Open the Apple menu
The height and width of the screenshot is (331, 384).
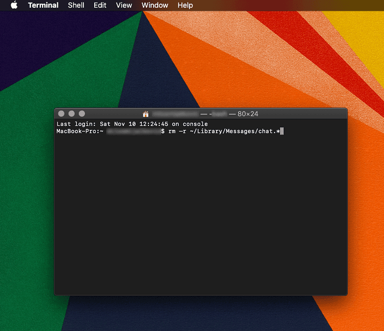tap(14, 5)
